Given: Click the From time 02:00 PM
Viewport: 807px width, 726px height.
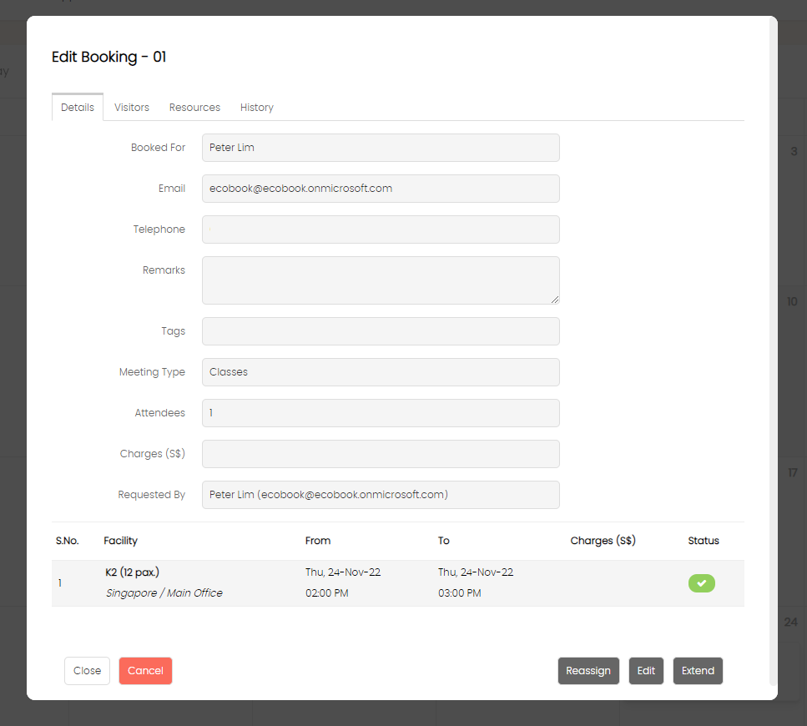Looking at the screenshot, I should click(x=327, y=592).
